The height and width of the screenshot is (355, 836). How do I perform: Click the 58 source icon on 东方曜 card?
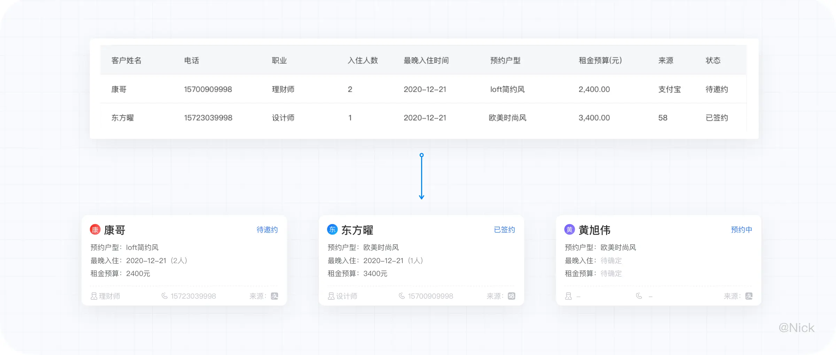[511, 296]
